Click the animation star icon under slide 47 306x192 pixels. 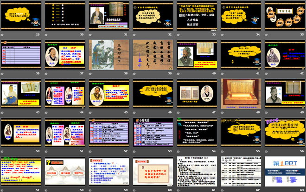178,113
